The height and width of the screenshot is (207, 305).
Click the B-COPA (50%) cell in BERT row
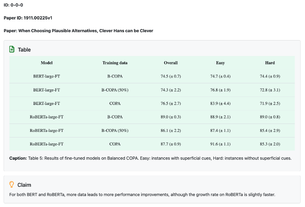coord(115,90)
